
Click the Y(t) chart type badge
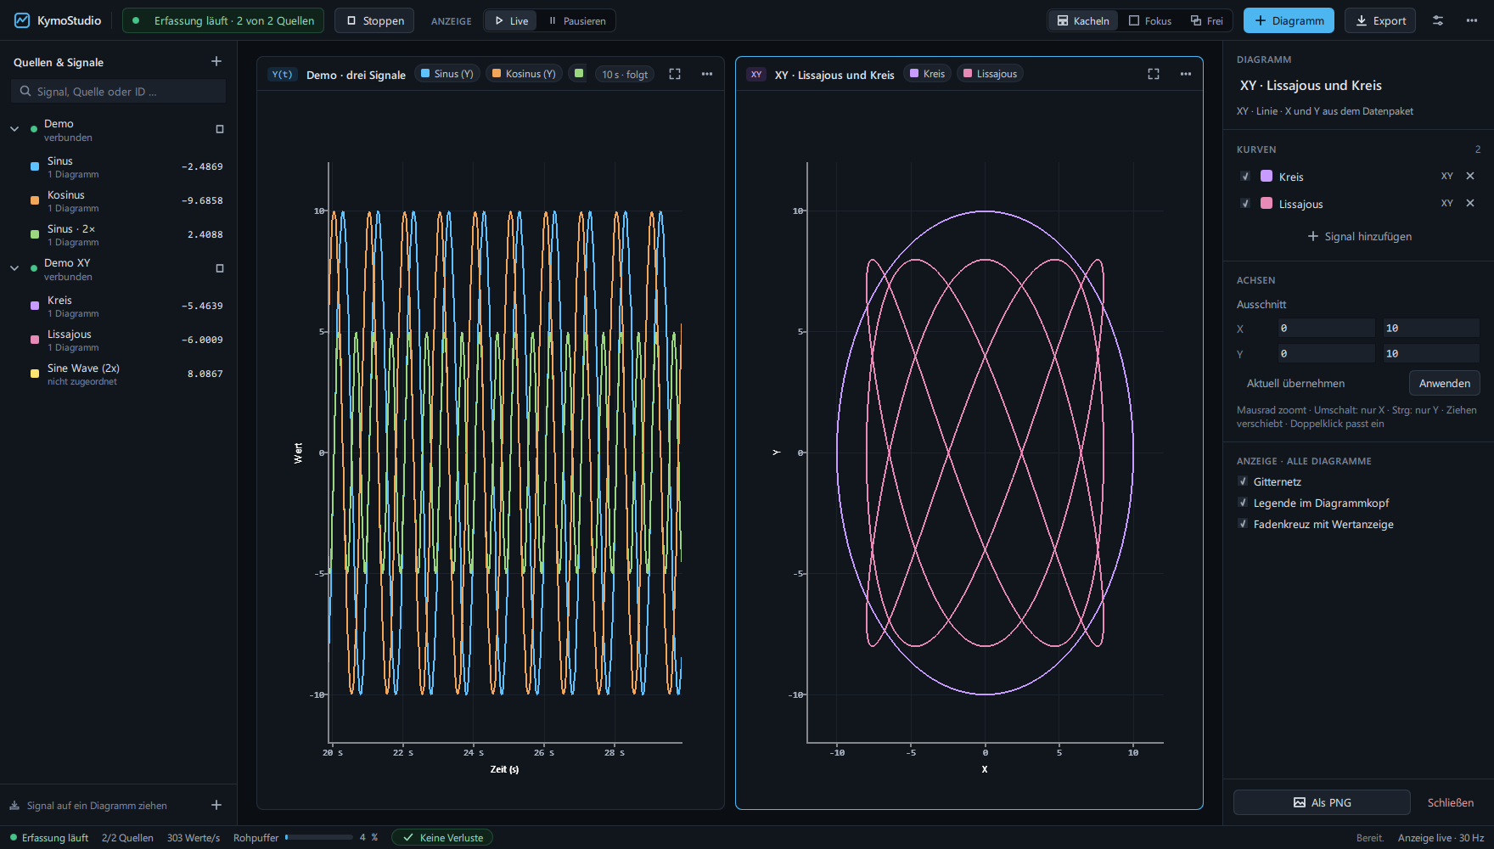(x=282, y=74)
